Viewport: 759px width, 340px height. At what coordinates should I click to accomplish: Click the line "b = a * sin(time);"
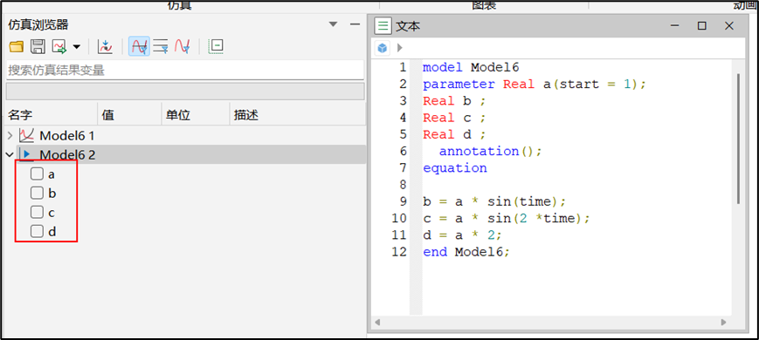(x=494, y=201)
